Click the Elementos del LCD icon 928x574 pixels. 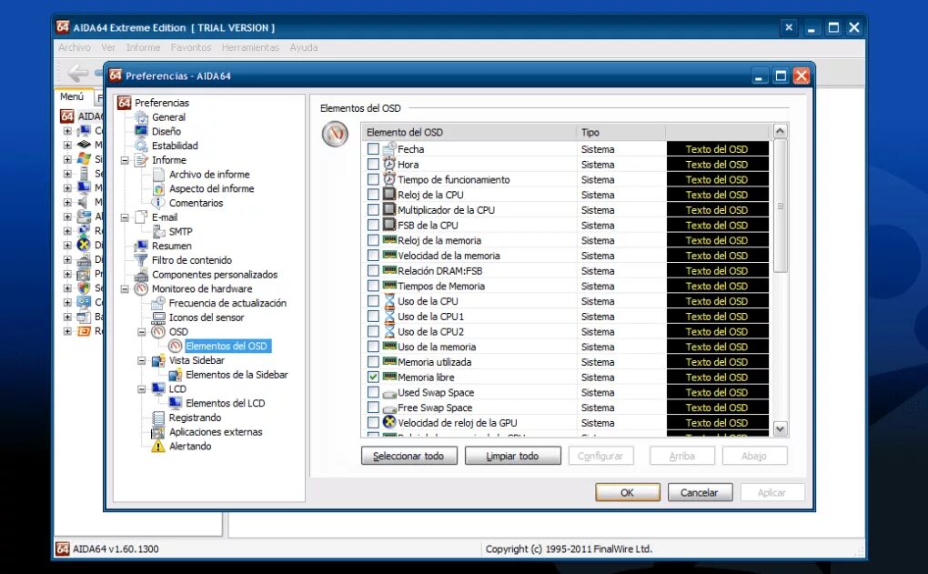coord(176,404)
